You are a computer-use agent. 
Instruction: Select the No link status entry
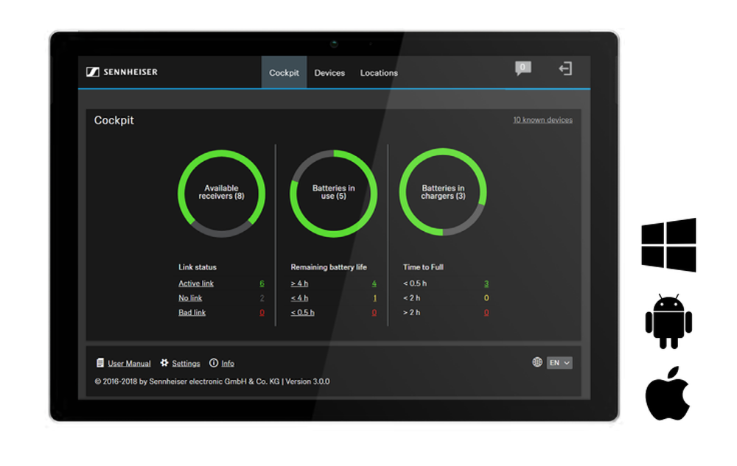pyautogui.click(x=190, y=298)
